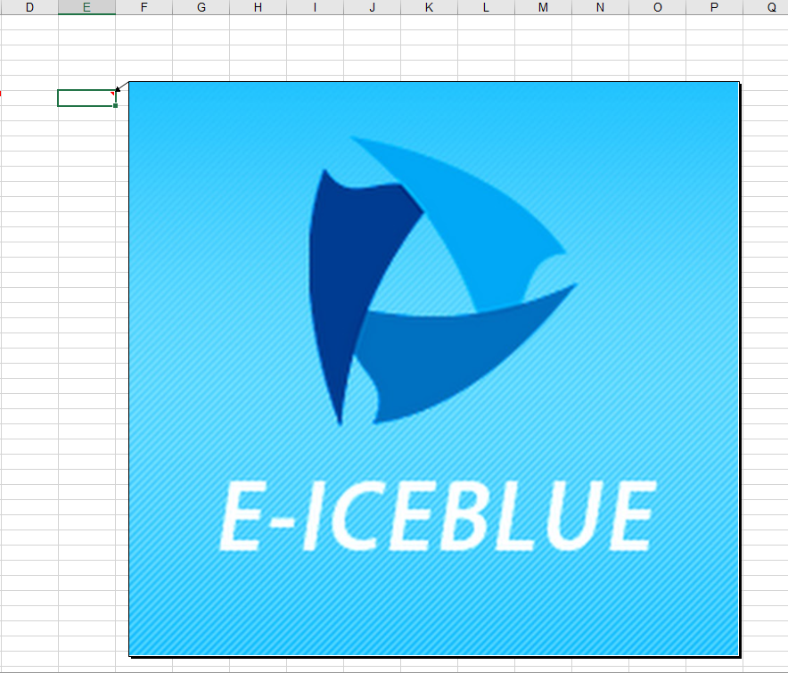Select column G header
Image resolution: width=788 pixels, height=673 pixels.
[x=201, y=7]
